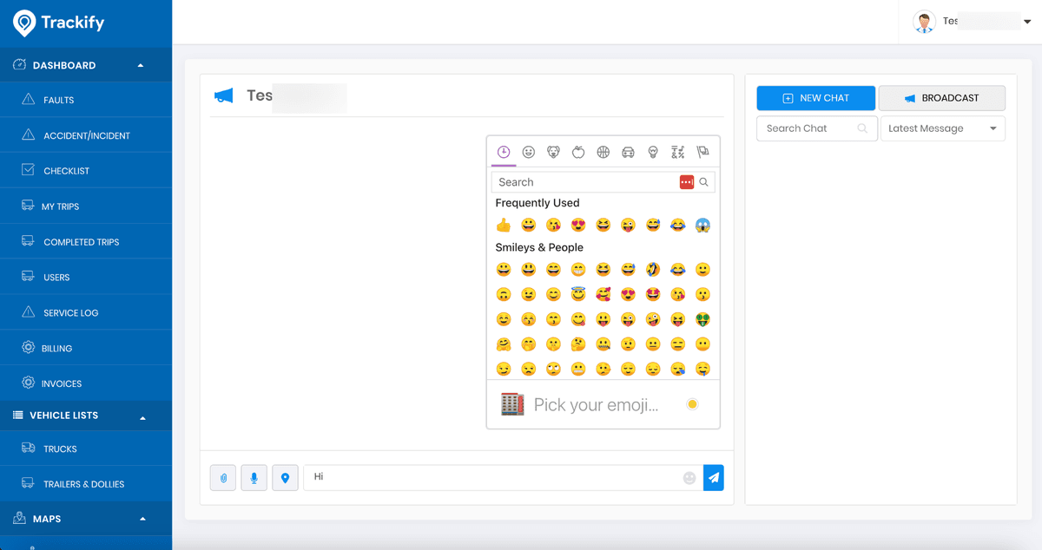This screenshot has width=1042, height=550.
Task: Click the New Chat button
Action: coord(815,98)
